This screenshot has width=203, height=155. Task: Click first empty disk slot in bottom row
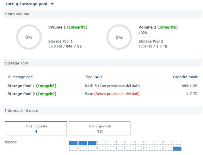tap(73, 149)
